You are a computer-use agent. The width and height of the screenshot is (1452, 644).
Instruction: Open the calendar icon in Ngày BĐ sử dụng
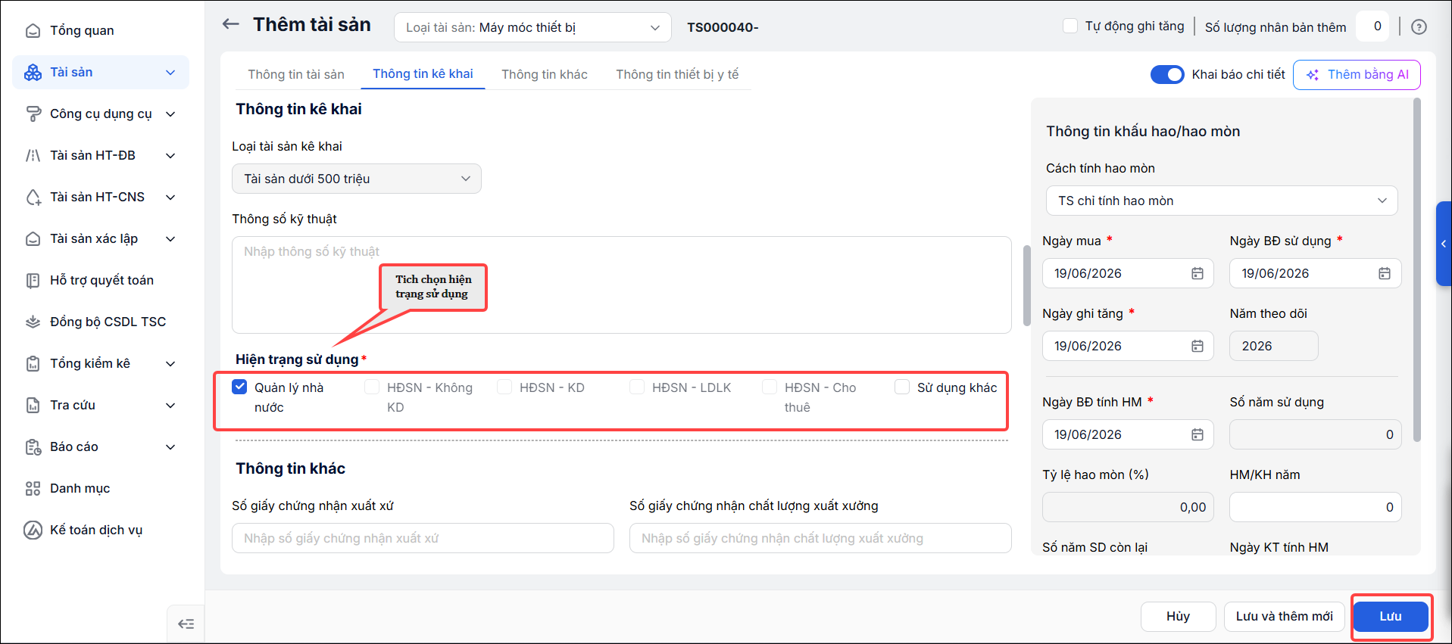click(1385, 273)
